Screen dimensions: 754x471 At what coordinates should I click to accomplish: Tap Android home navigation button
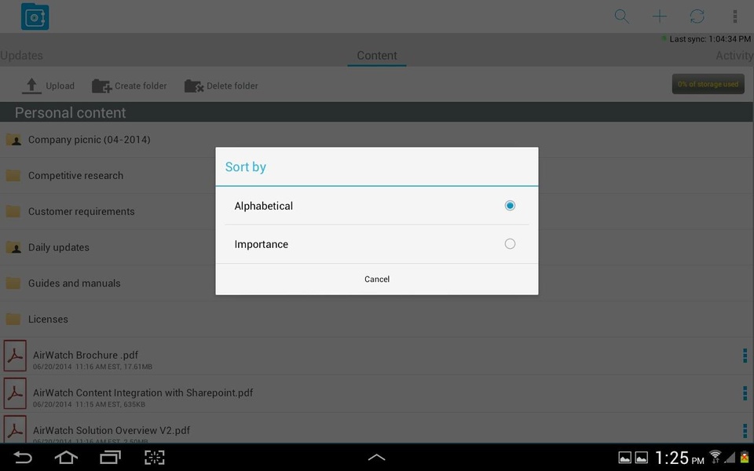click(x=66, y=457)
